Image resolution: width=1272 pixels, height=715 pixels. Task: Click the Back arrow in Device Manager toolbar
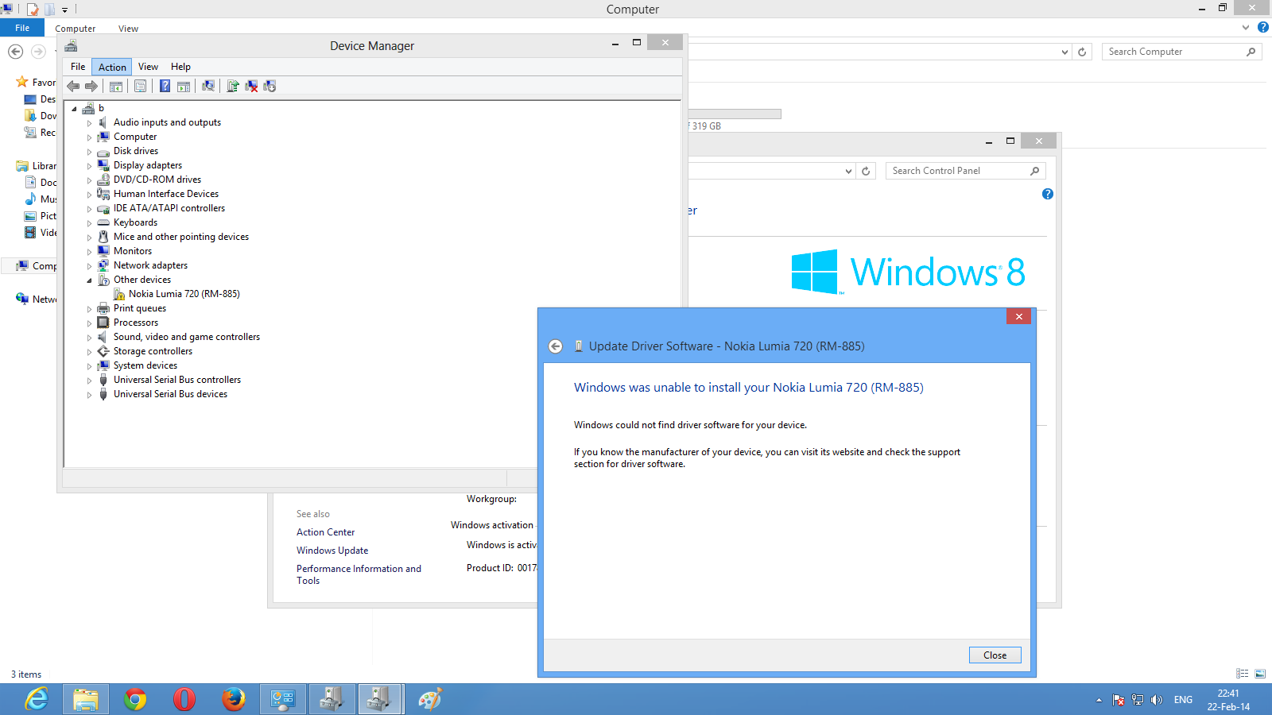pos(73,86)
